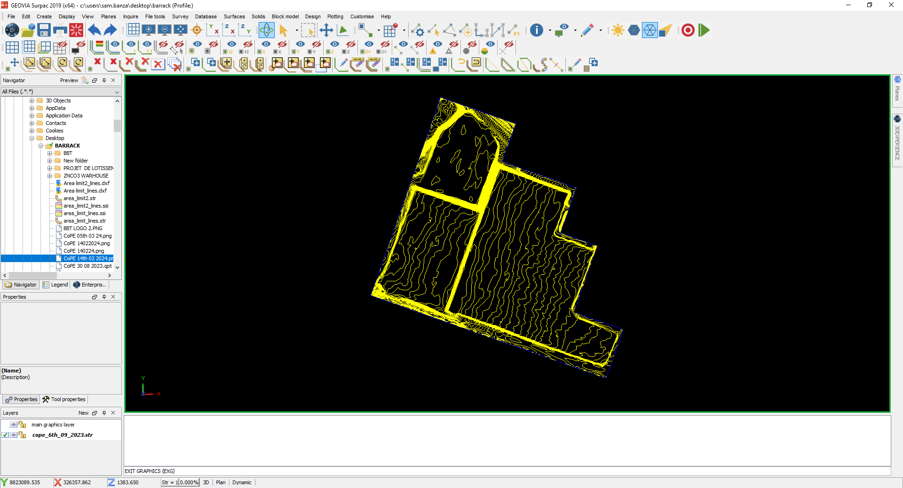Click the Plan view status button

coord(221,482)
